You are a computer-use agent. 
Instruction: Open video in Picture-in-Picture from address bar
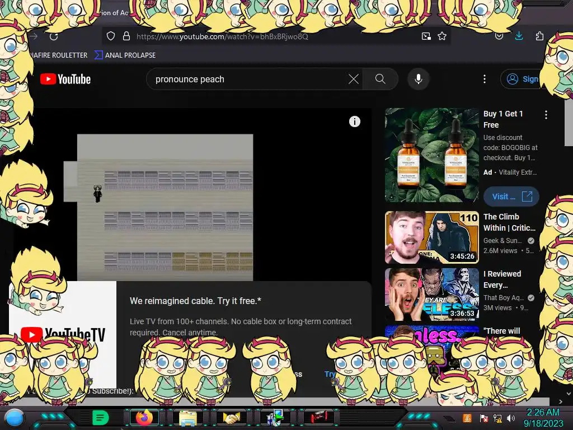(x=426, y=36)
